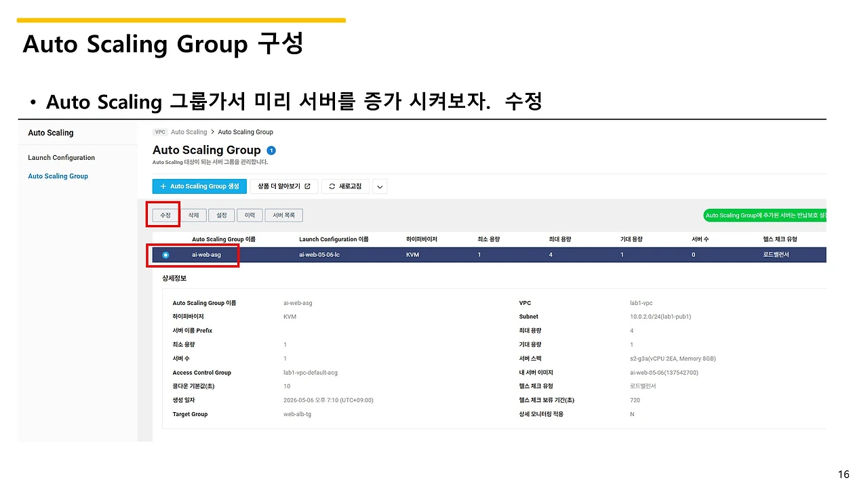The width and height of the screenshot is (868, 488).
Task: Click the Auto Scaling Group 이름 column header
Action: [x=224, y=239]
